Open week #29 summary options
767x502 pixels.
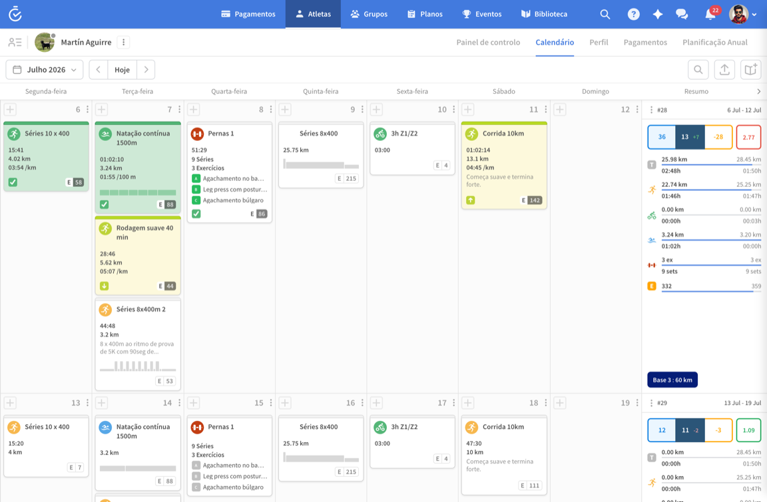click(651, 403)
